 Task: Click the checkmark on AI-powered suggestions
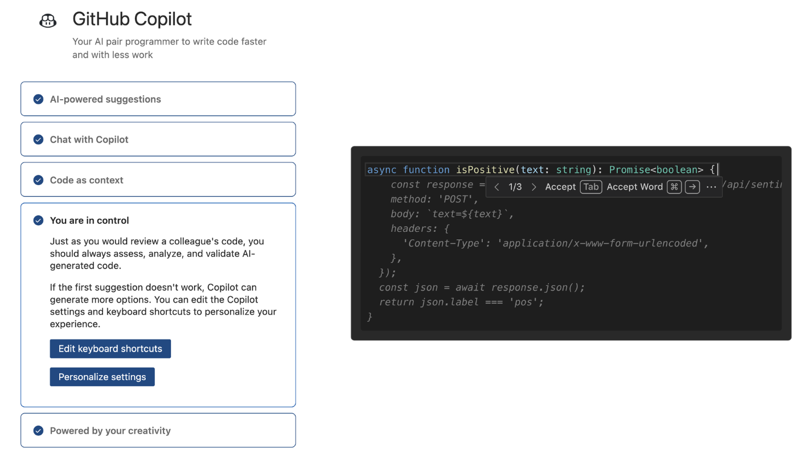pyautogui.click(x=38, y=99)
